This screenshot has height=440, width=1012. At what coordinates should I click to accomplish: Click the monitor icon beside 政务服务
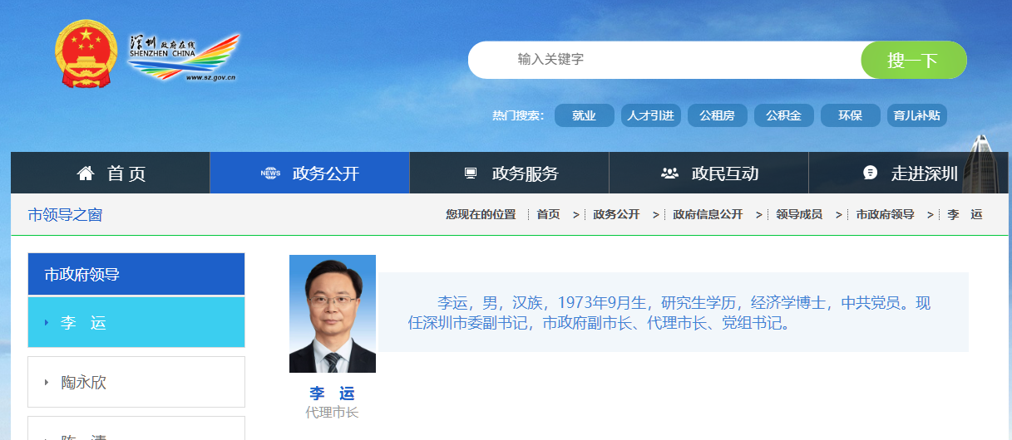click(471, 174)
